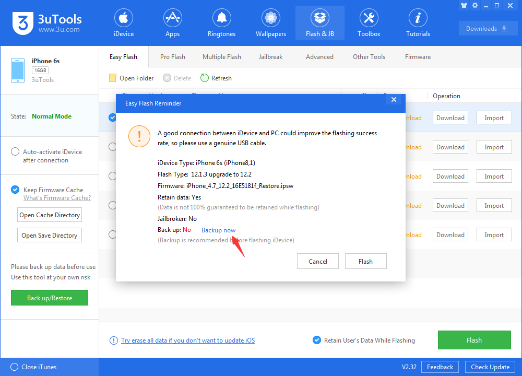Click Download in the first firmware row

pyautogui.click(x=450, y=118)
